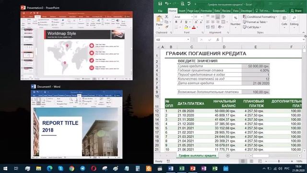Expand Conditional Formatting menu
This screenshot has width=307, height=173.
pyautogui.click(x=260, y=17)
